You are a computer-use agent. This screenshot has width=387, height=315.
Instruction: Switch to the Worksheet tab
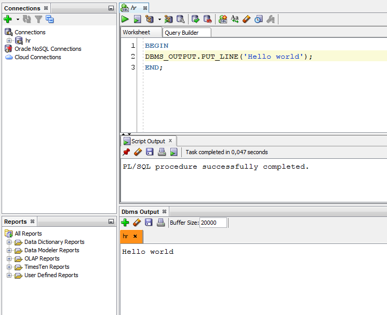pos(141,32)
